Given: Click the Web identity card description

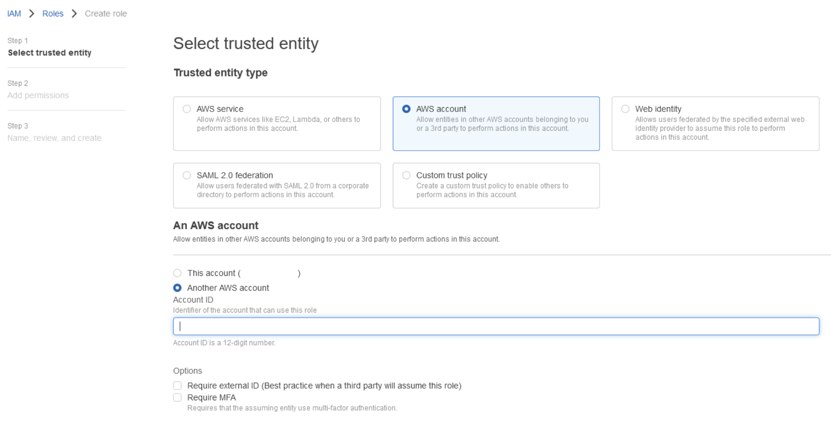Looking at the screenshot, I should pos(719,128).
